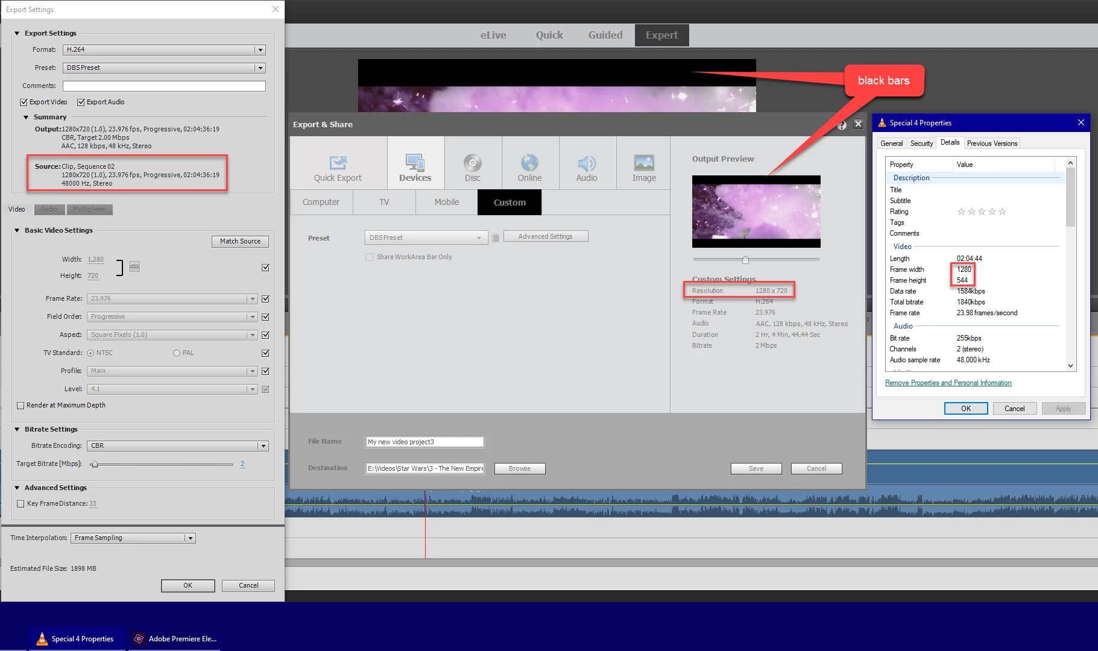The height and width of the screenshot is (651, 1098).
Task: Toggle width-height link chain icon
Action: [x=134, y=266]
